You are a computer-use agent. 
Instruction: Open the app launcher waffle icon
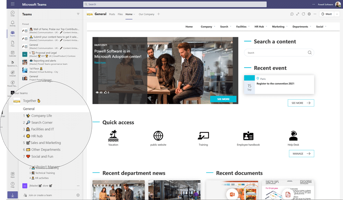pyautogui.click(x=13, y=4)
